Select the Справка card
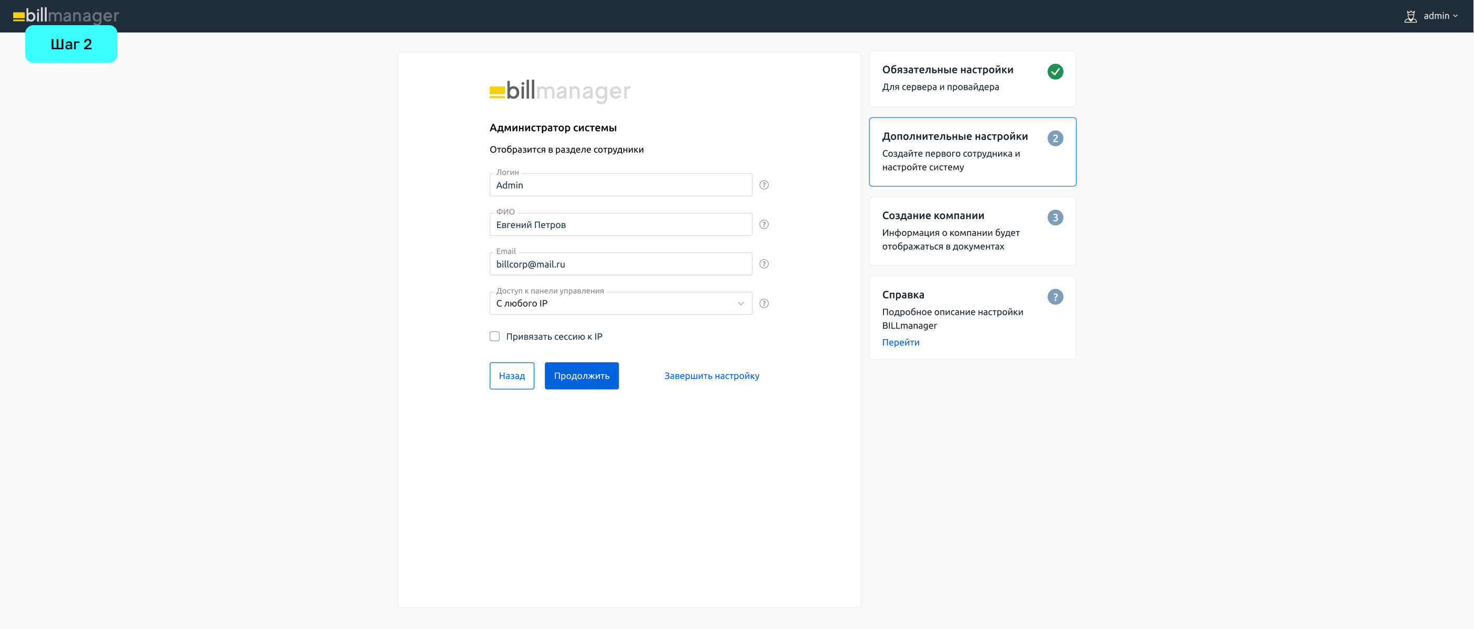This screenshot has width=1474, height=629. pos(972,318)
